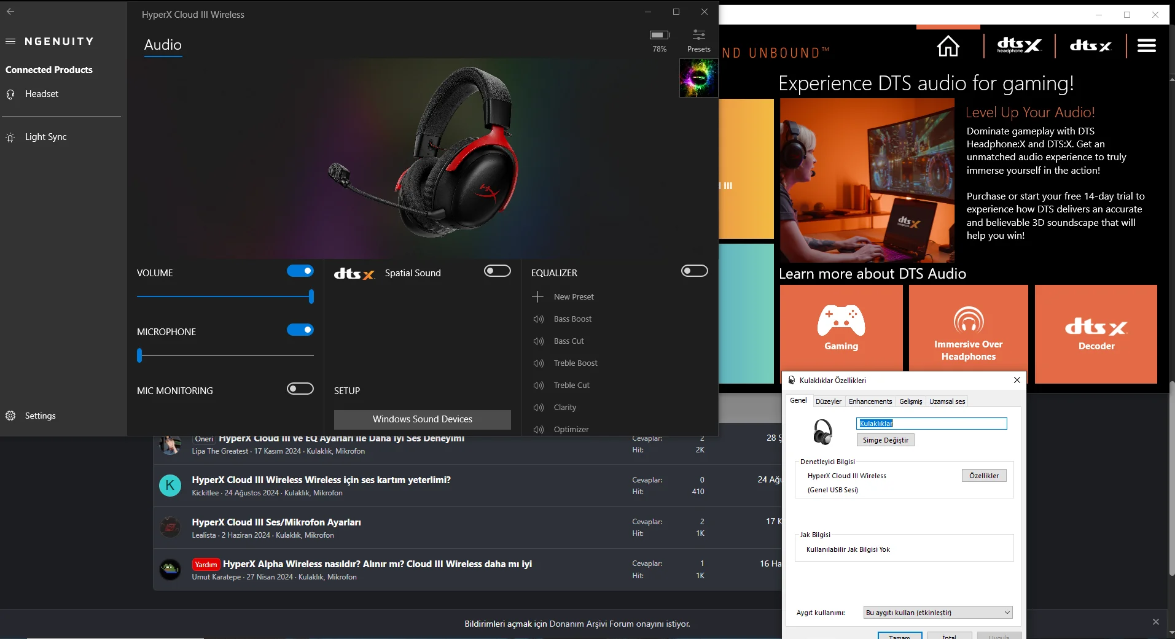Confirm with the Tamam button
1175x639 pixels.
click(899, 636)
